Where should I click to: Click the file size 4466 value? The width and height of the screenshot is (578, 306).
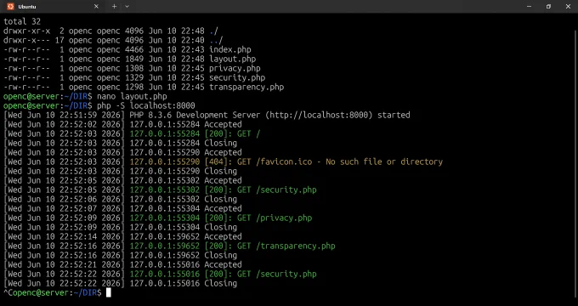[134, 50]
